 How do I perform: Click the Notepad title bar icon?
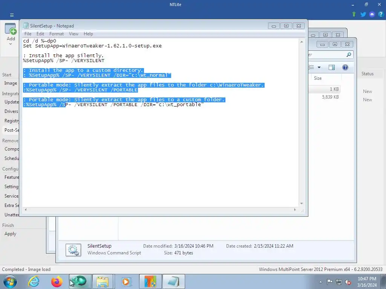coord(26,26)
